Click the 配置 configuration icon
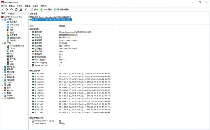 coord(5,93)
